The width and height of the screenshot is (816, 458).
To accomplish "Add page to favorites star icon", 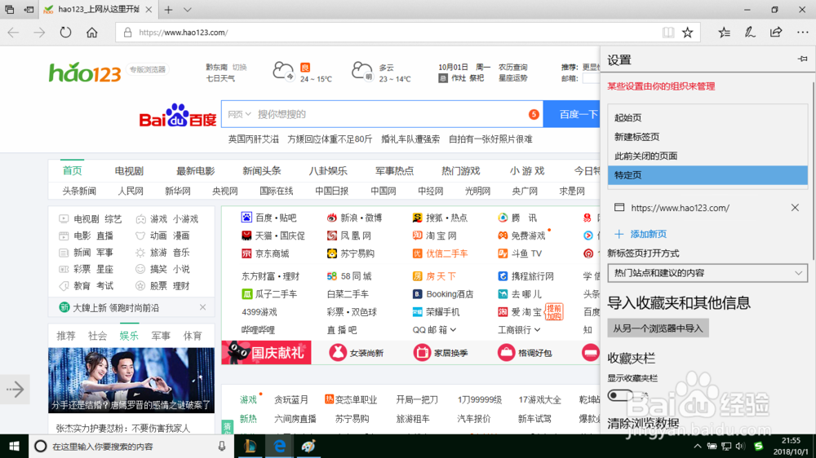I will click(x=687, y=33).
